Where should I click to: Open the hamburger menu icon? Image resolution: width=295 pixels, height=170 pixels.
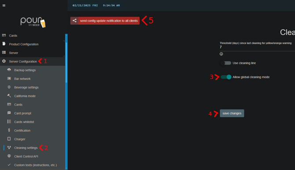pyautogui.click(x=4, y=5)
